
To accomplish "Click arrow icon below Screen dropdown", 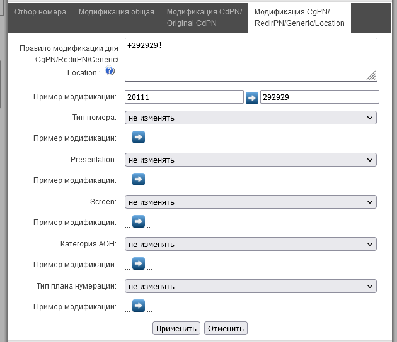I will click(x=139, y=222).
